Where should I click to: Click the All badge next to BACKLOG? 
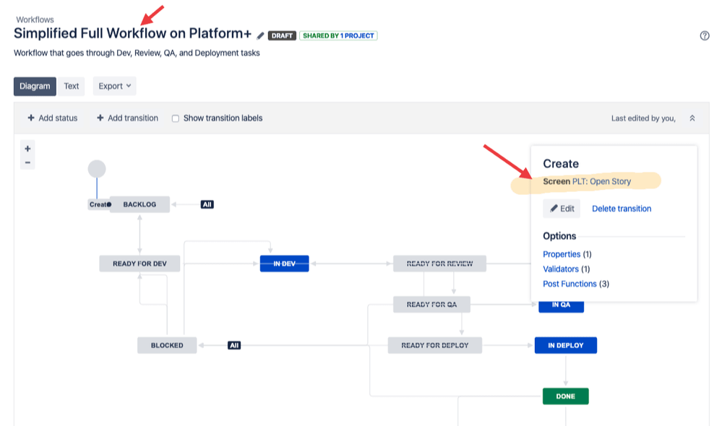pos(207,204)
